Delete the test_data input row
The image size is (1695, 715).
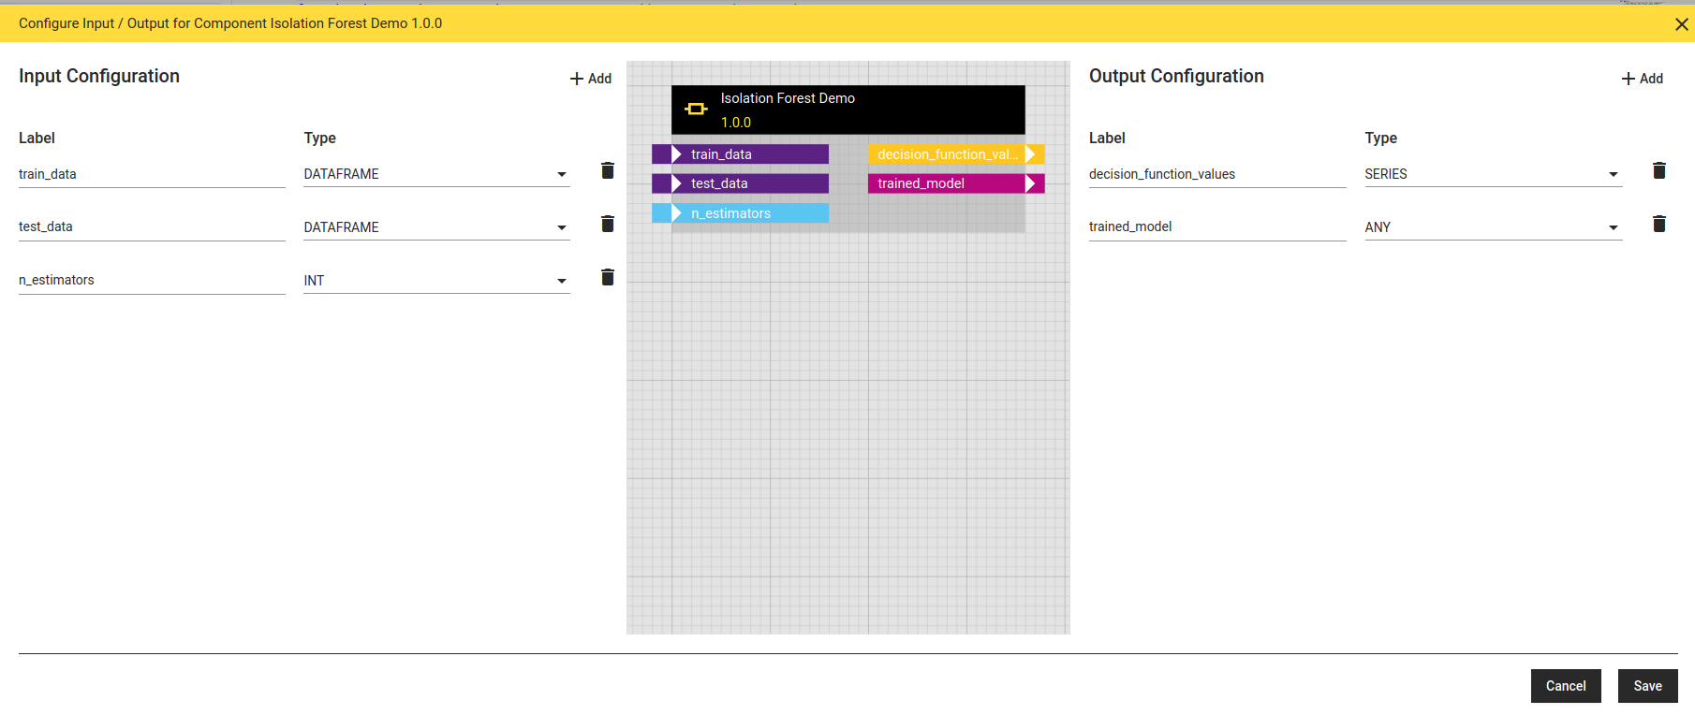608,224
